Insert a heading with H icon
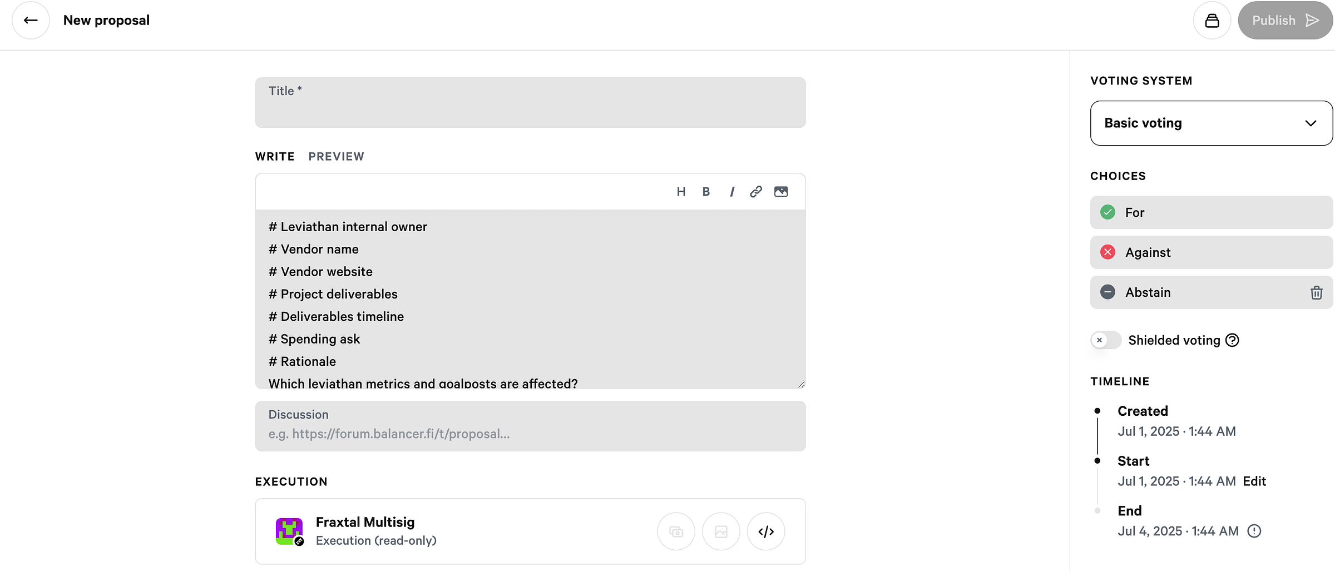1335x572 pixels. (x=681, y=192)
